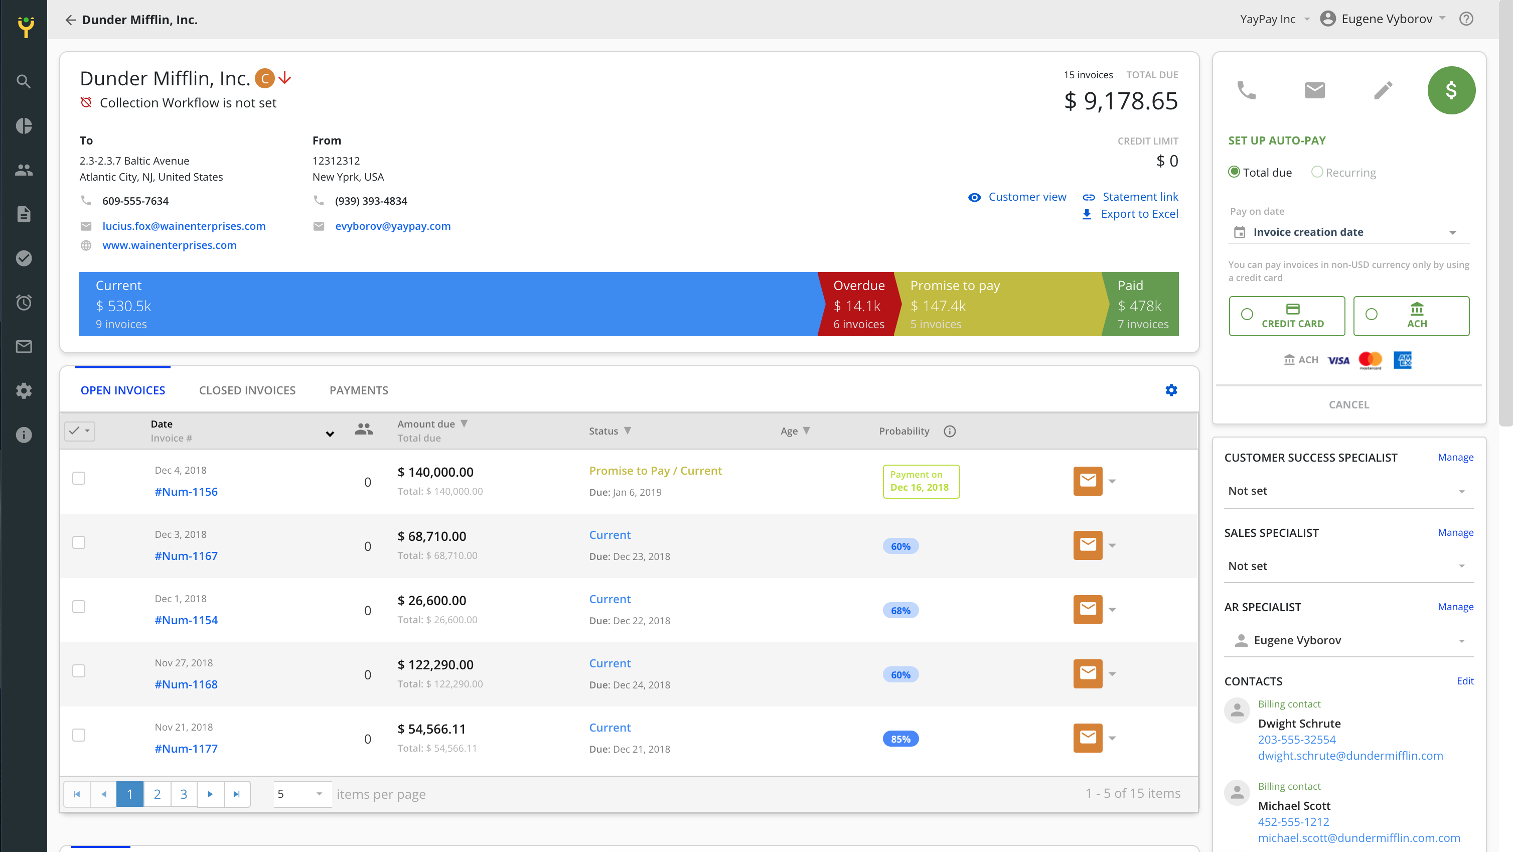Go to page 2 of invoices
This screenshot has height=852, width=1513.
click(157, 794)
